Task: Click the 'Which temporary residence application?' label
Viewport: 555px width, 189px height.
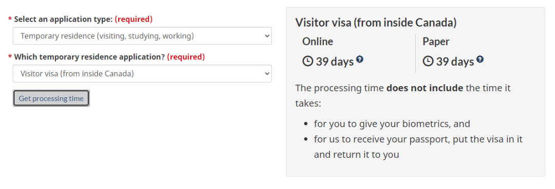Action: (89, 57)
